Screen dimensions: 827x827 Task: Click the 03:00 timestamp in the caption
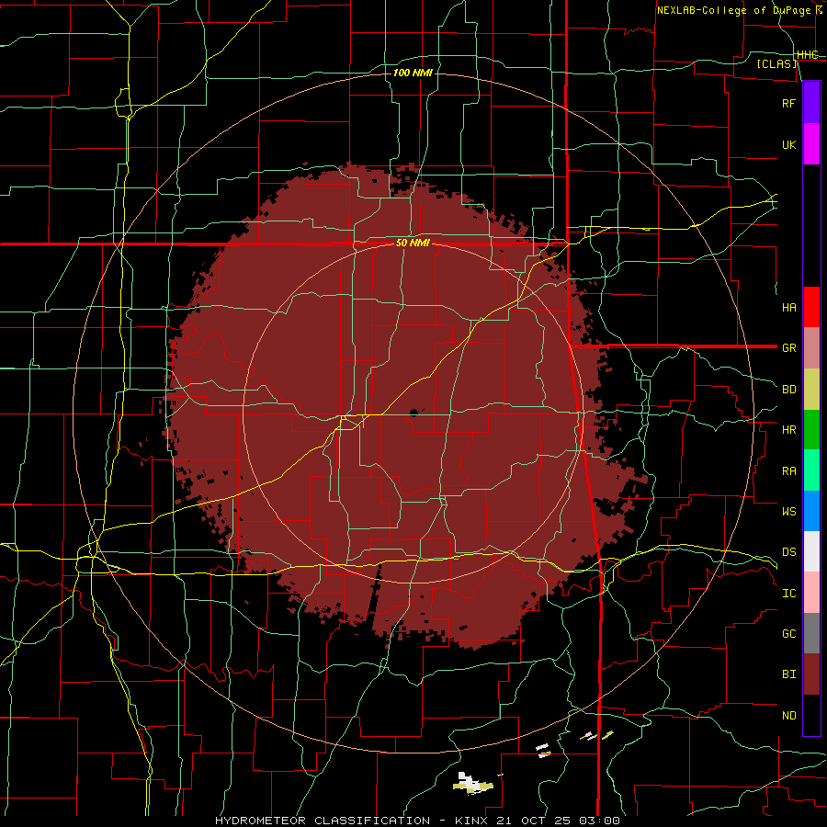(601, 821)
